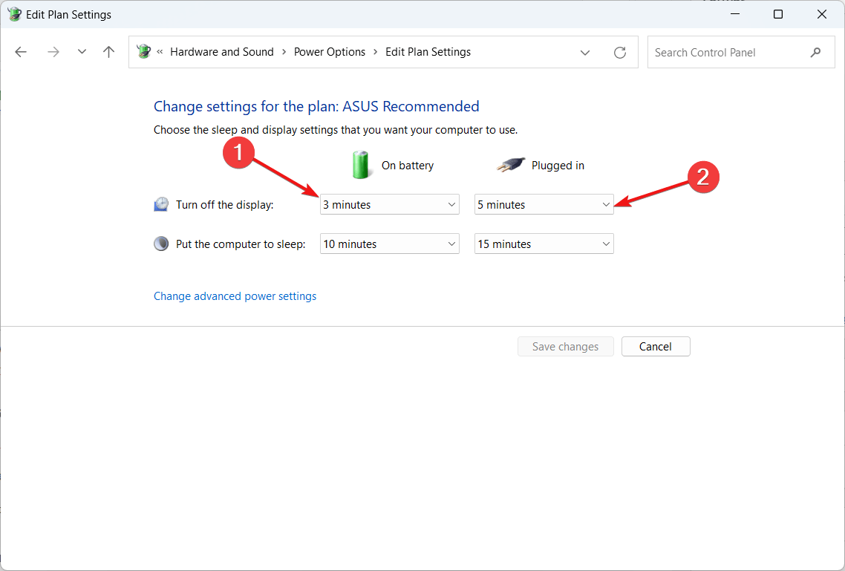The image size is (845, 571).
Task: Click the power plug icon
Action: point(510,165)
